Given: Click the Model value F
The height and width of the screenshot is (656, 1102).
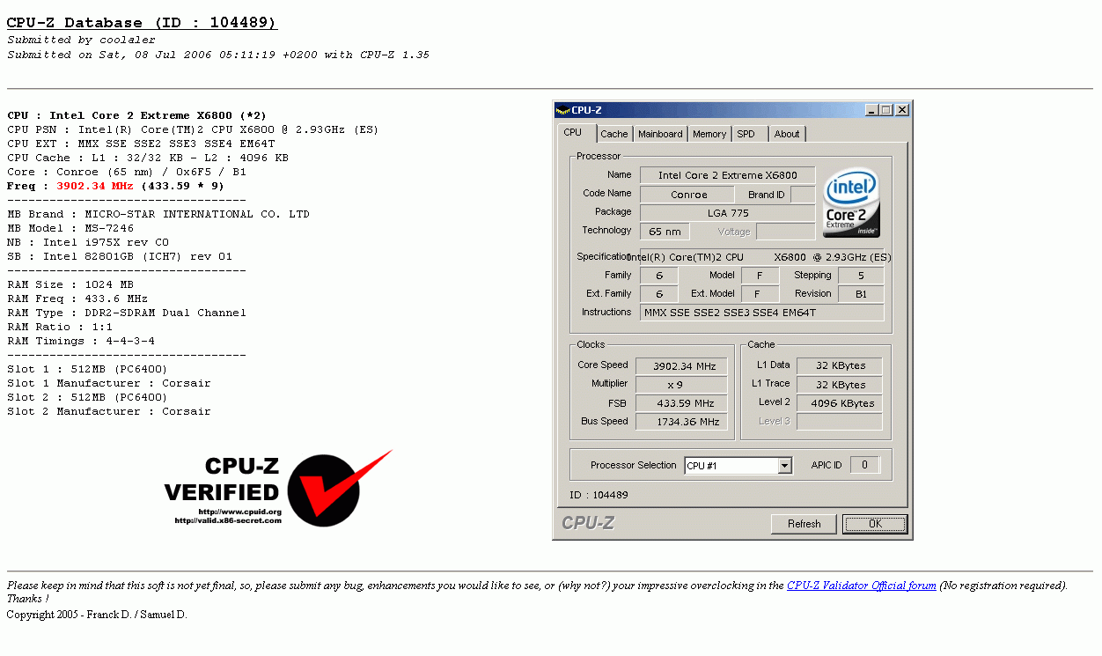Looking at the screenshot, I should click(760, 276).
